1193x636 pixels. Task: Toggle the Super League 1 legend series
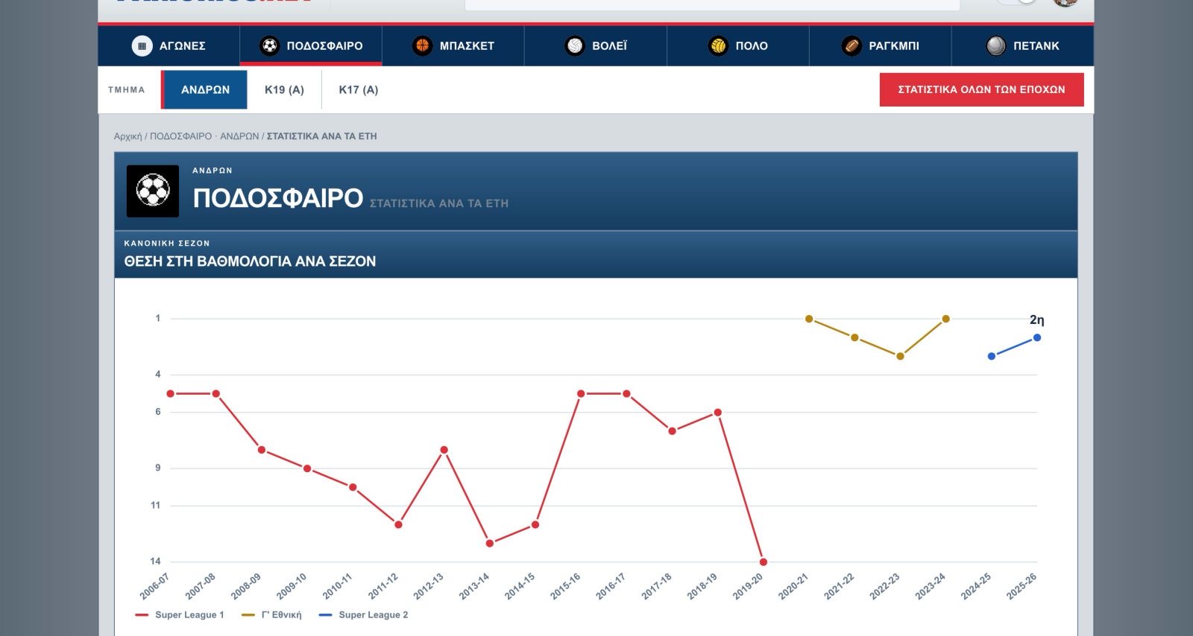(180, 615)
